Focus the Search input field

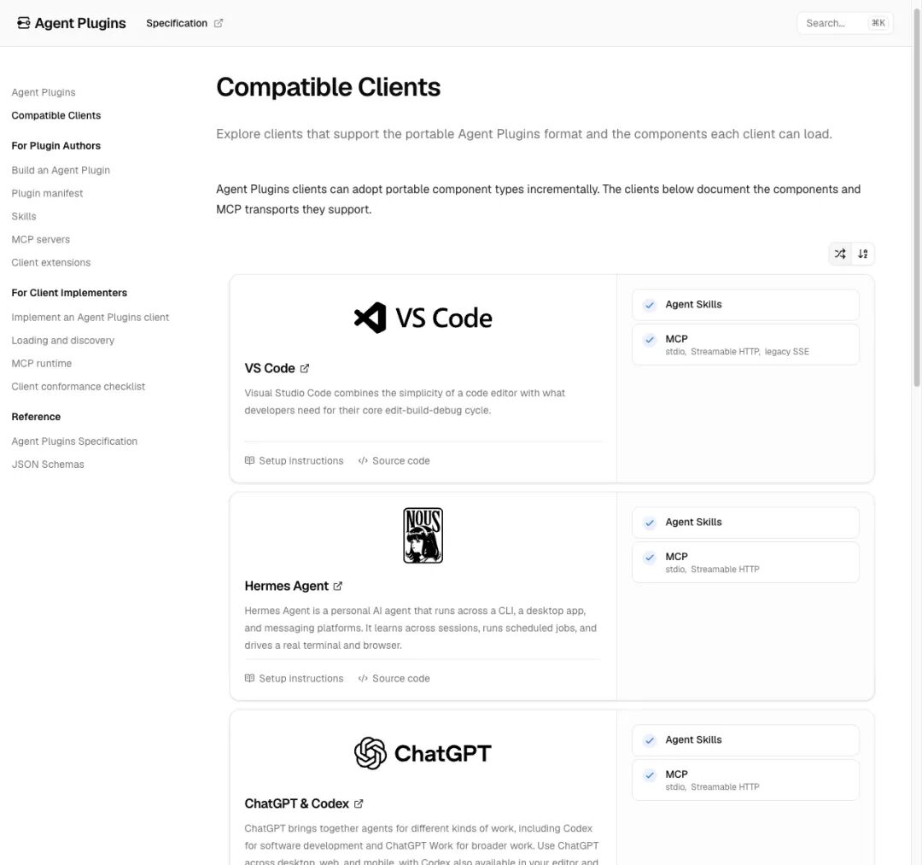click(845, 23)
